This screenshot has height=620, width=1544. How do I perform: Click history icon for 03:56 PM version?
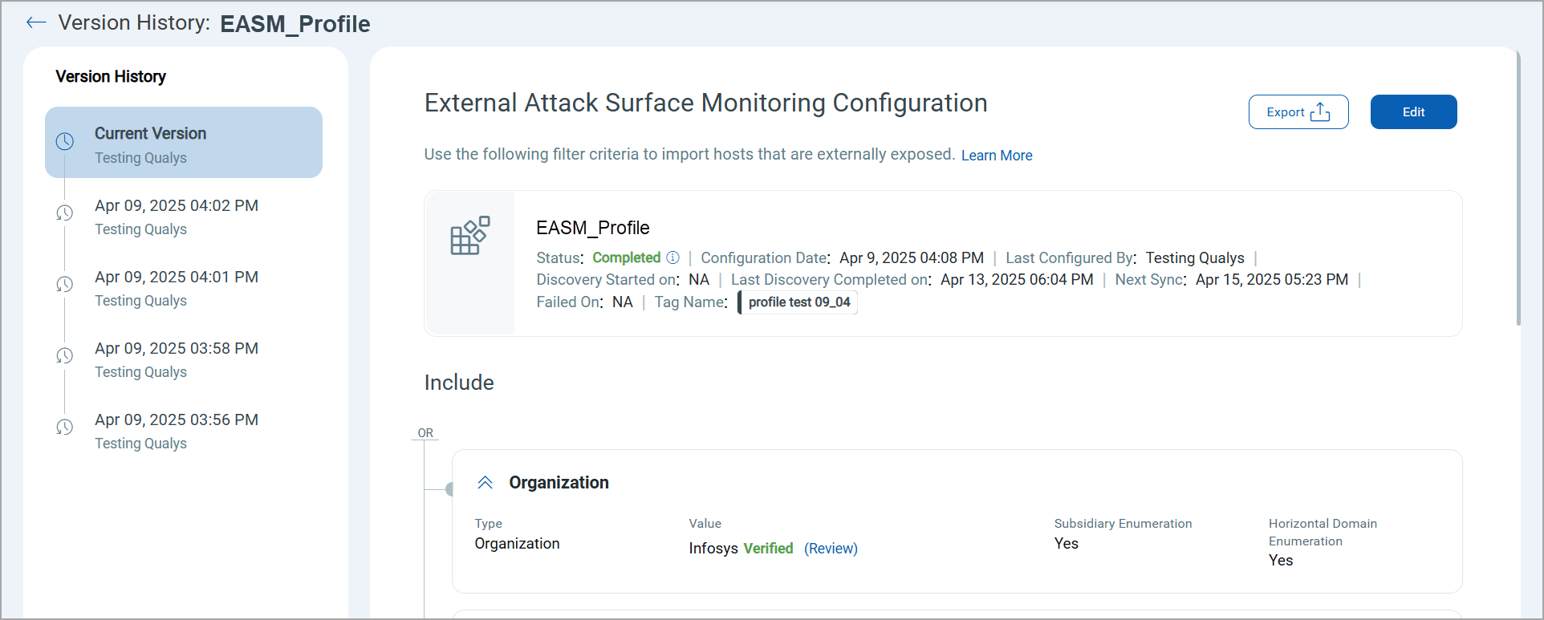click(x=65, y=427)
